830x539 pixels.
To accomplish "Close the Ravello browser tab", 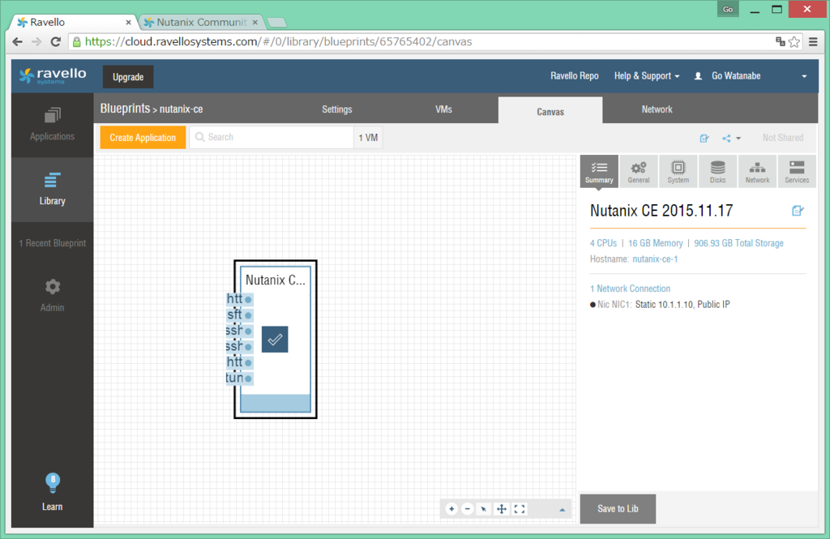I will (x=128, y=22).
